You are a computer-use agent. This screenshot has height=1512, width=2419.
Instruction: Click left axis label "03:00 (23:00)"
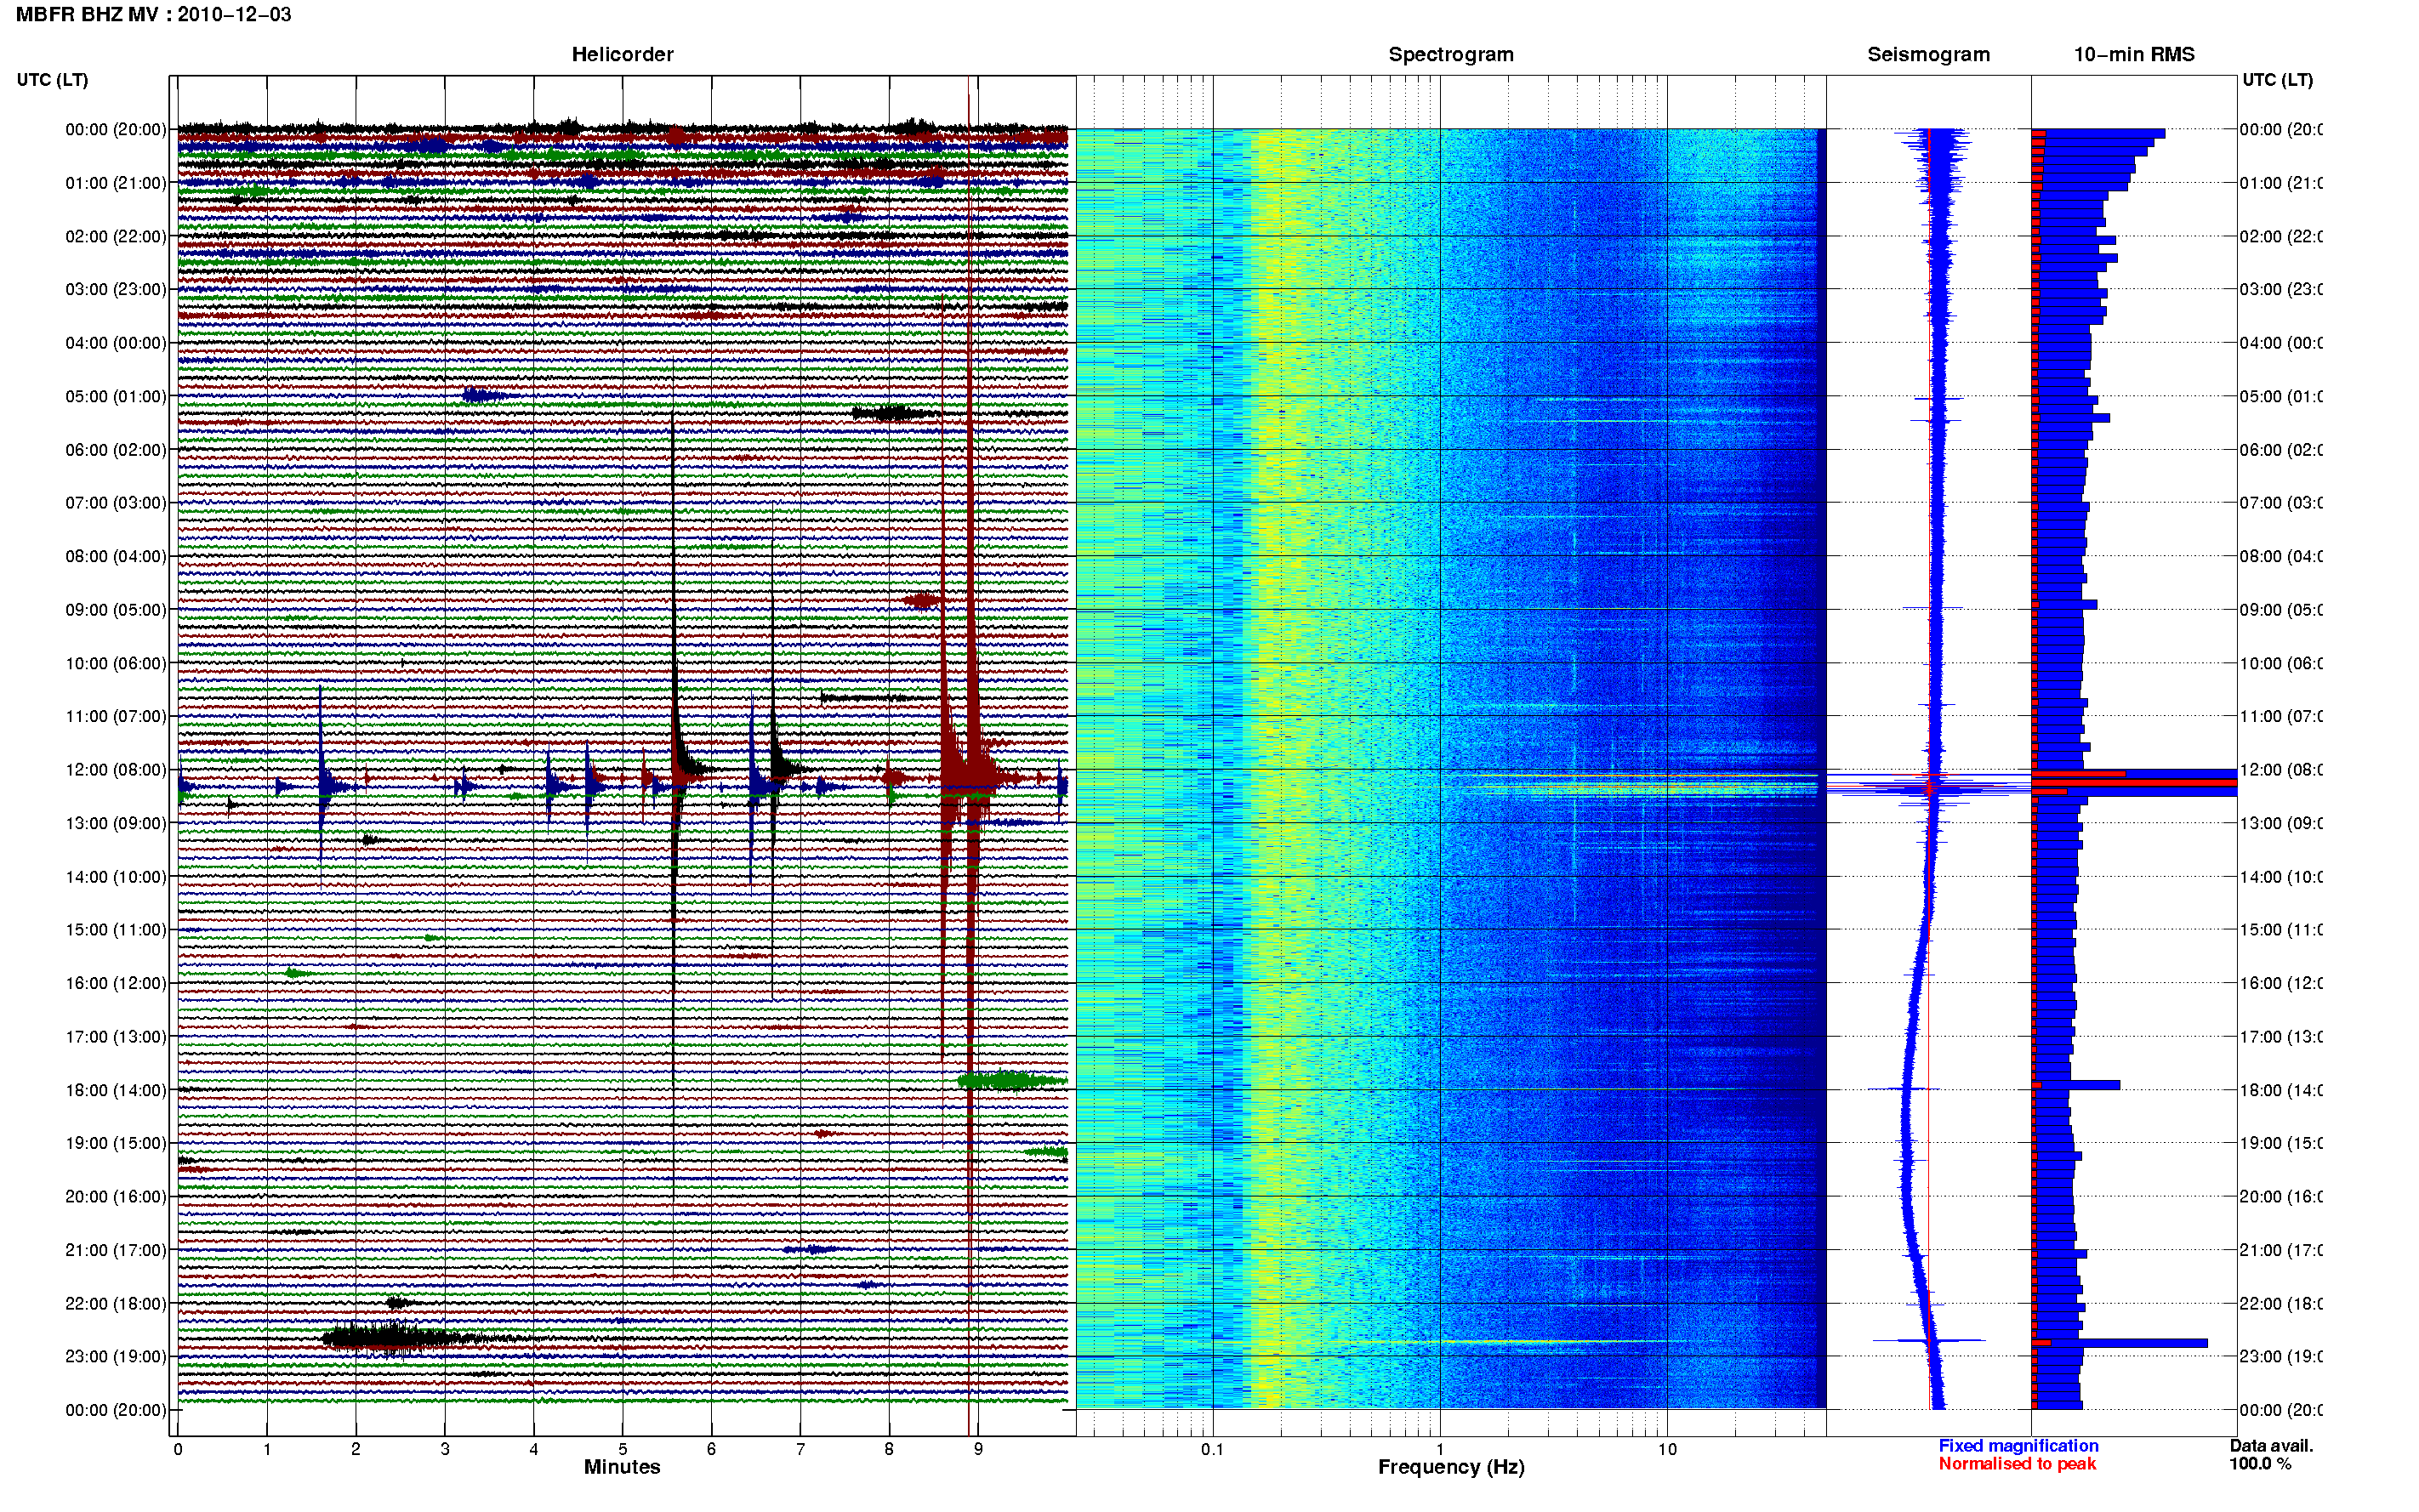pos(116,289)
